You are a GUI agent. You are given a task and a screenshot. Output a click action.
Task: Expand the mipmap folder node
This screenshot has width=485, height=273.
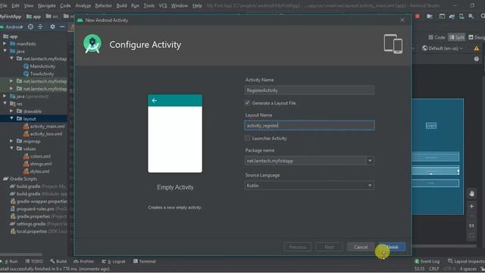point(11,141)
